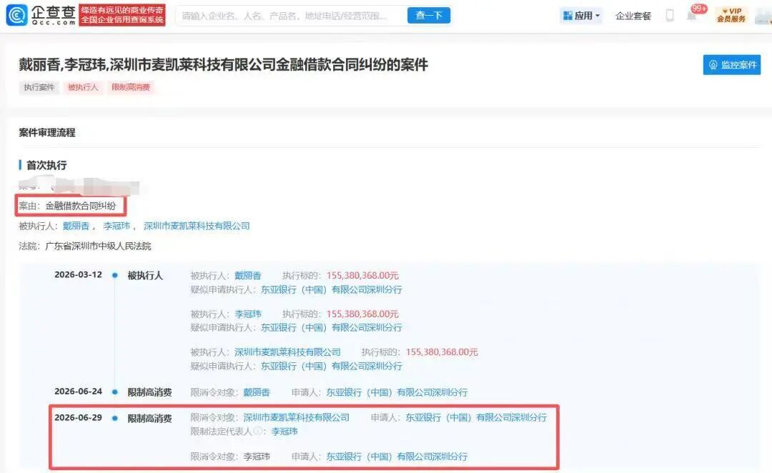This screenshot has width=772, height=473.
Task: Click the 法院：广东省深圳市中级人民法院 text
Action: pos(84,246)
